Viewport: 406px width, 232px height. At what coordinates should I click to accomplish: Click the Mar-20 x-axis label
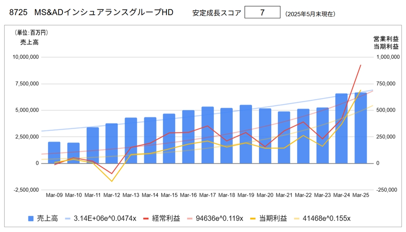click(x=265, y=195)
